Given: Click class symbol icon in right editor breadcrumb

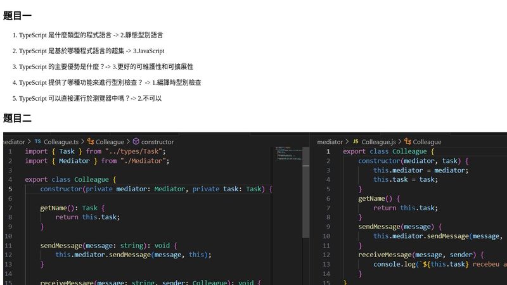Looking at the screenshot, I should (x=408, y=142).
